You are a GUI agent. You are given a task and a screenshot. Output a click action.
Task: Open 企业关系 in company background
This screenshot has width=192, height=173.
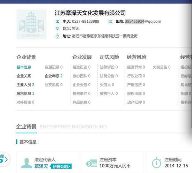[x=24, y=76]
